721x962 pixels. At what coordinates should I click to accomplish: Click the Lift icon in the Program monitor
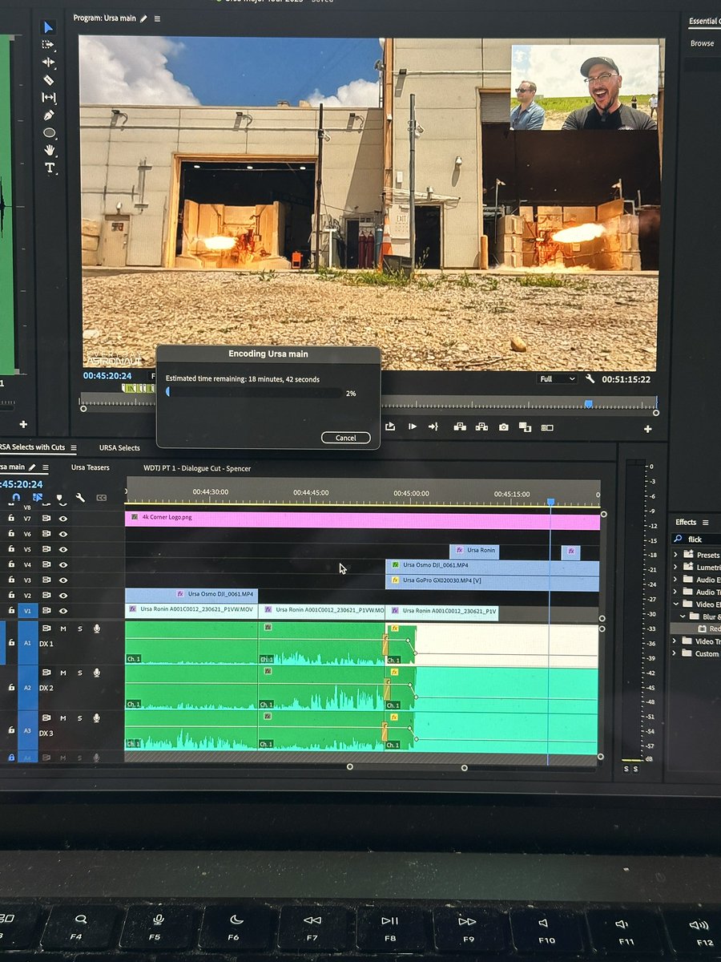coord(459,427)
